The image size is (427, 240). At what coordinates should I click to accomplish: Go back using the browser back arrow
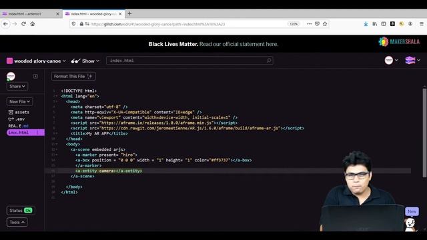5,24
